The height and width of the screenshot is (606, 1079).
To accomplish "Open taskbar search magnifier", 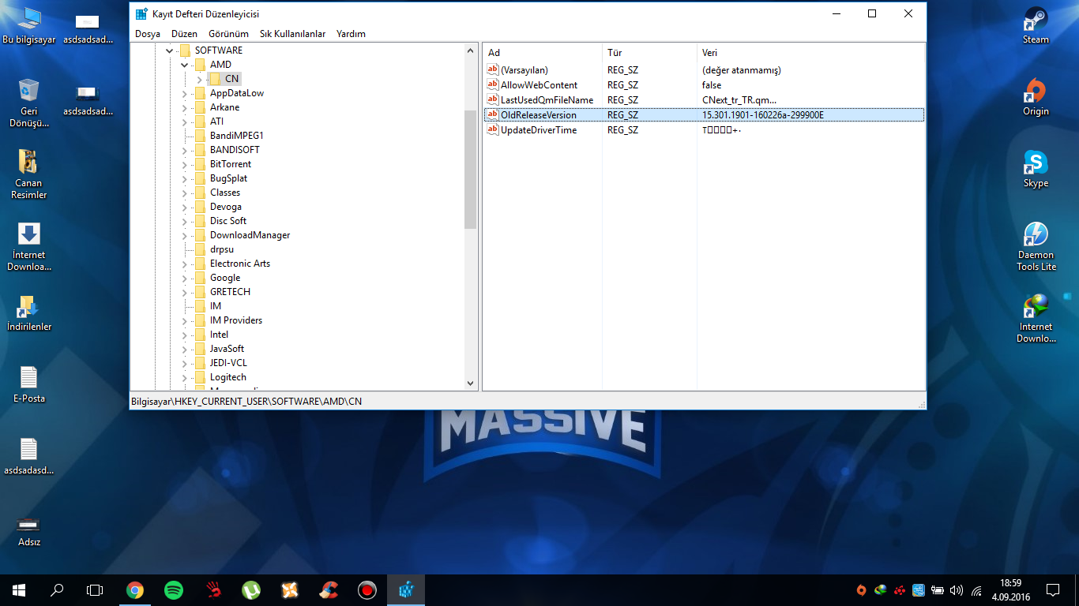I will tap(57, 589).
